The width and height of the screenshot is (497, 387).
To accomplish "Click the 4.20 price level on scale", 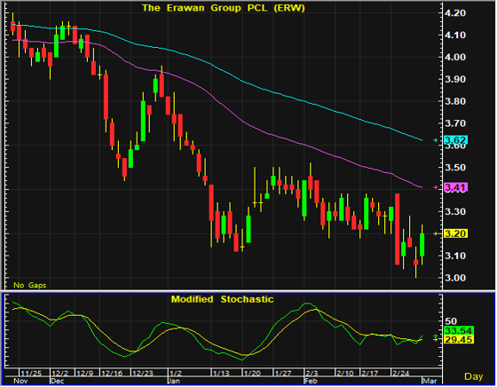I will (x=455, y=13).
